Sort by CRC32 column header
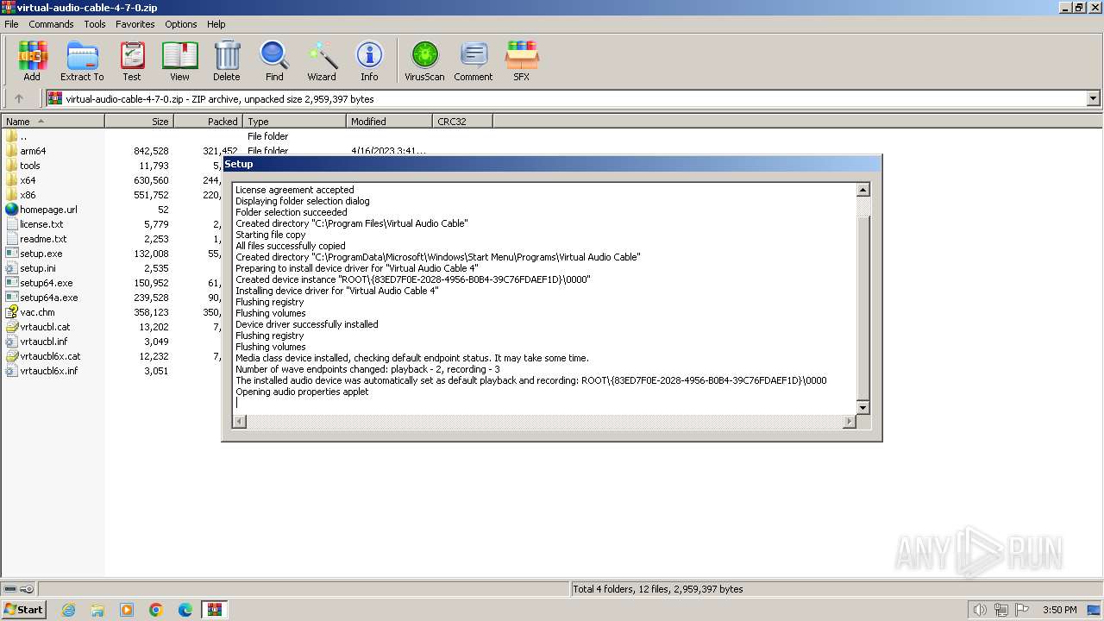This screenshot has height=621, width=1104. tap(462, 122)
